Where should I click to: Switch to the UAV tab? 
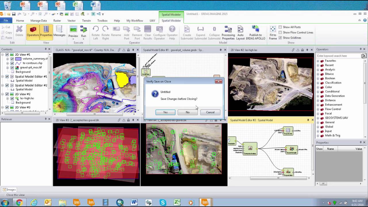coord(152,21)
